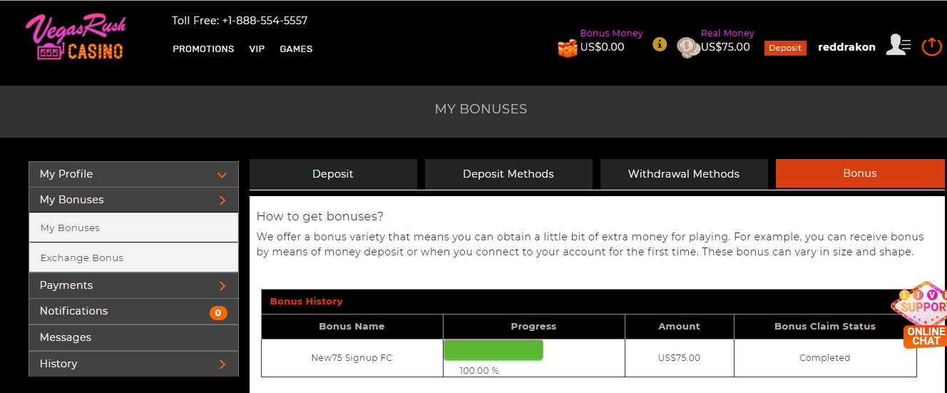The height and width of the screenshot is (393, 947).
Task: Click the gold info icon
Action: click(660, 44)
